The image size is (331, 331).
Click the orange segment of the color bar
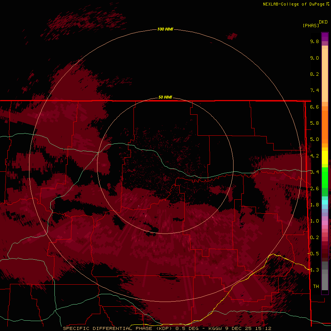pos(325,127)
